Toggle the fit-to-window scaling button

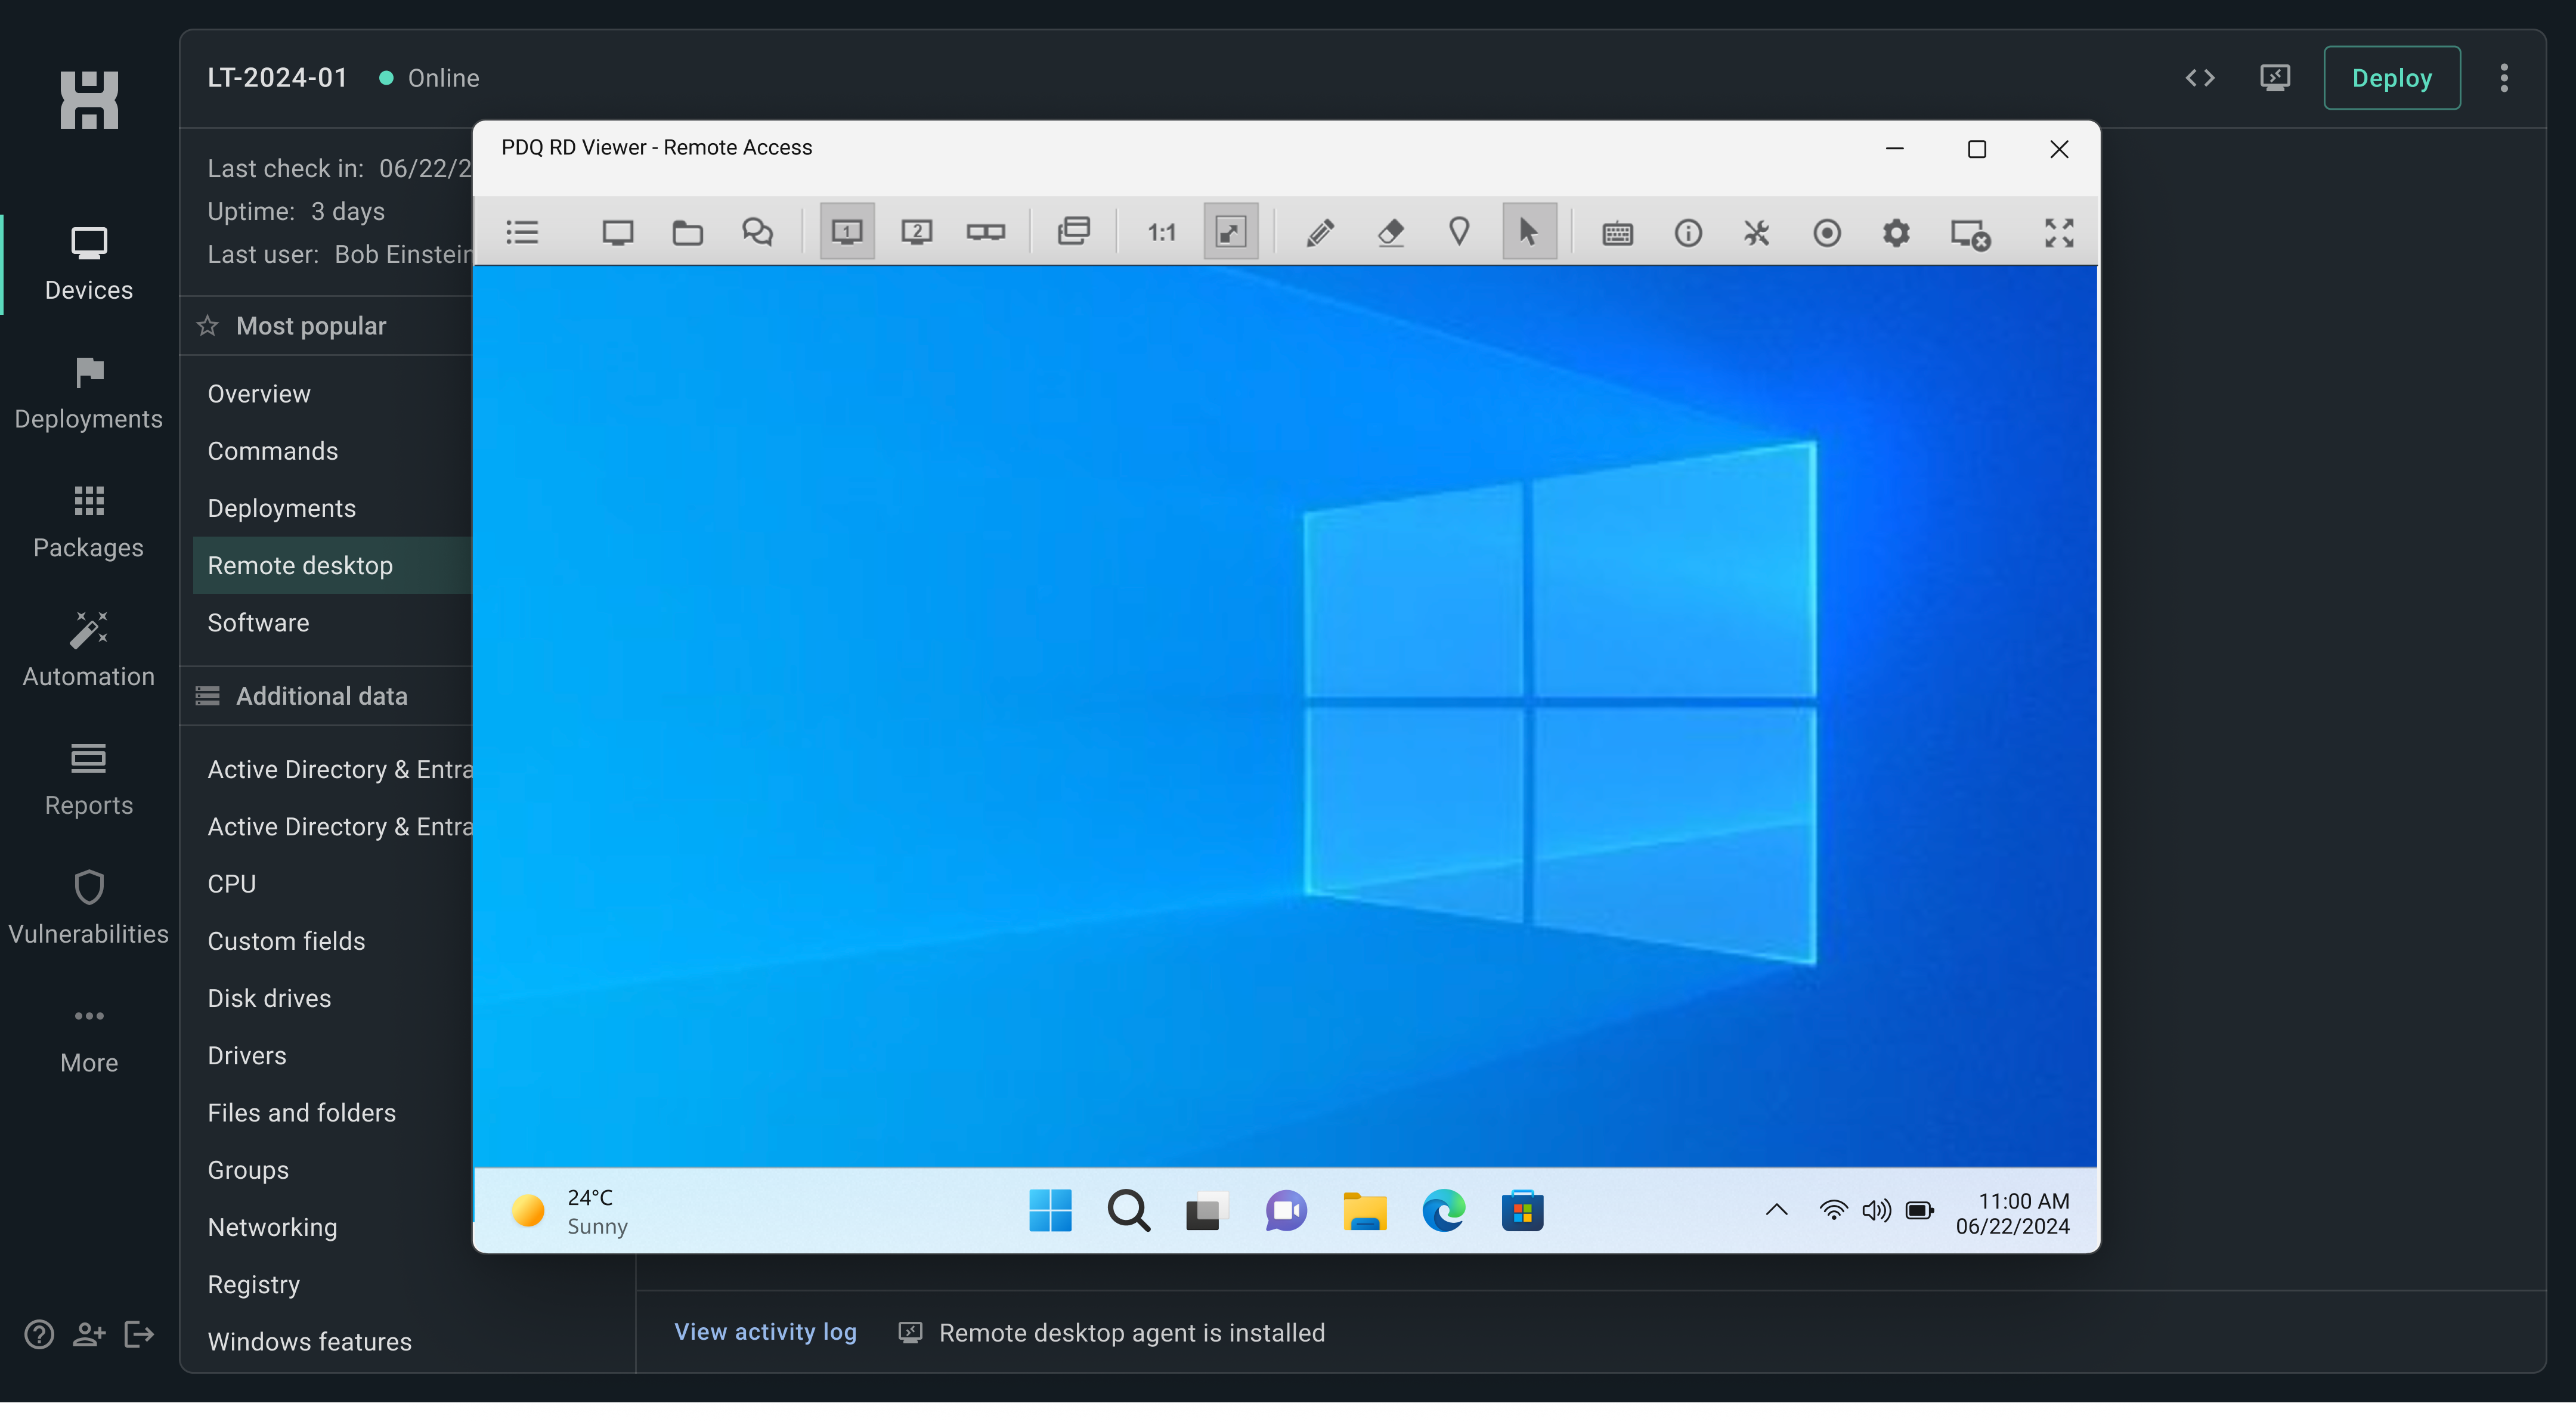point(1230,233)
